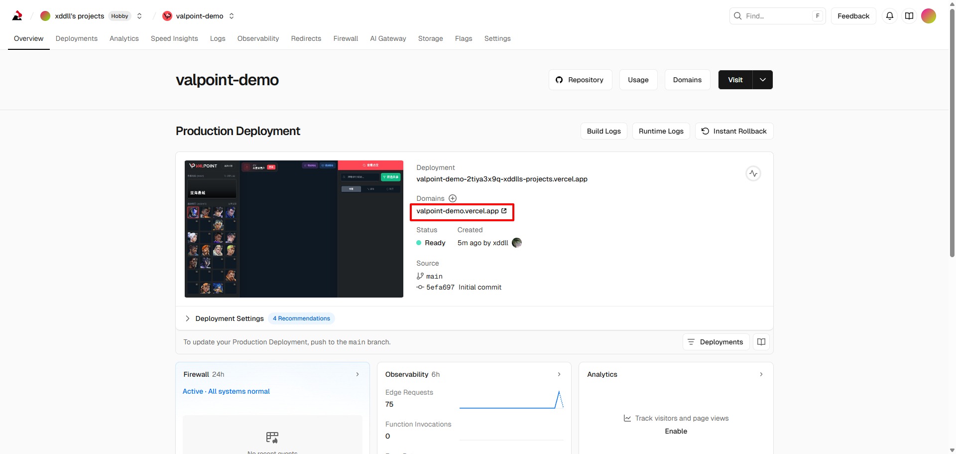Open the team switcher dropdown

point(139,16)
